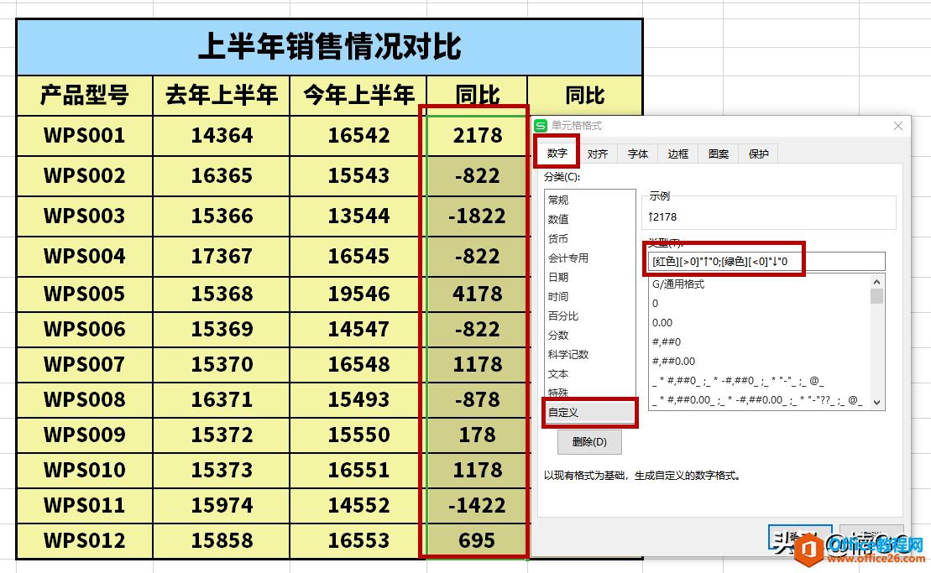Select header cell 去年上半年

[x=222, y=96]
